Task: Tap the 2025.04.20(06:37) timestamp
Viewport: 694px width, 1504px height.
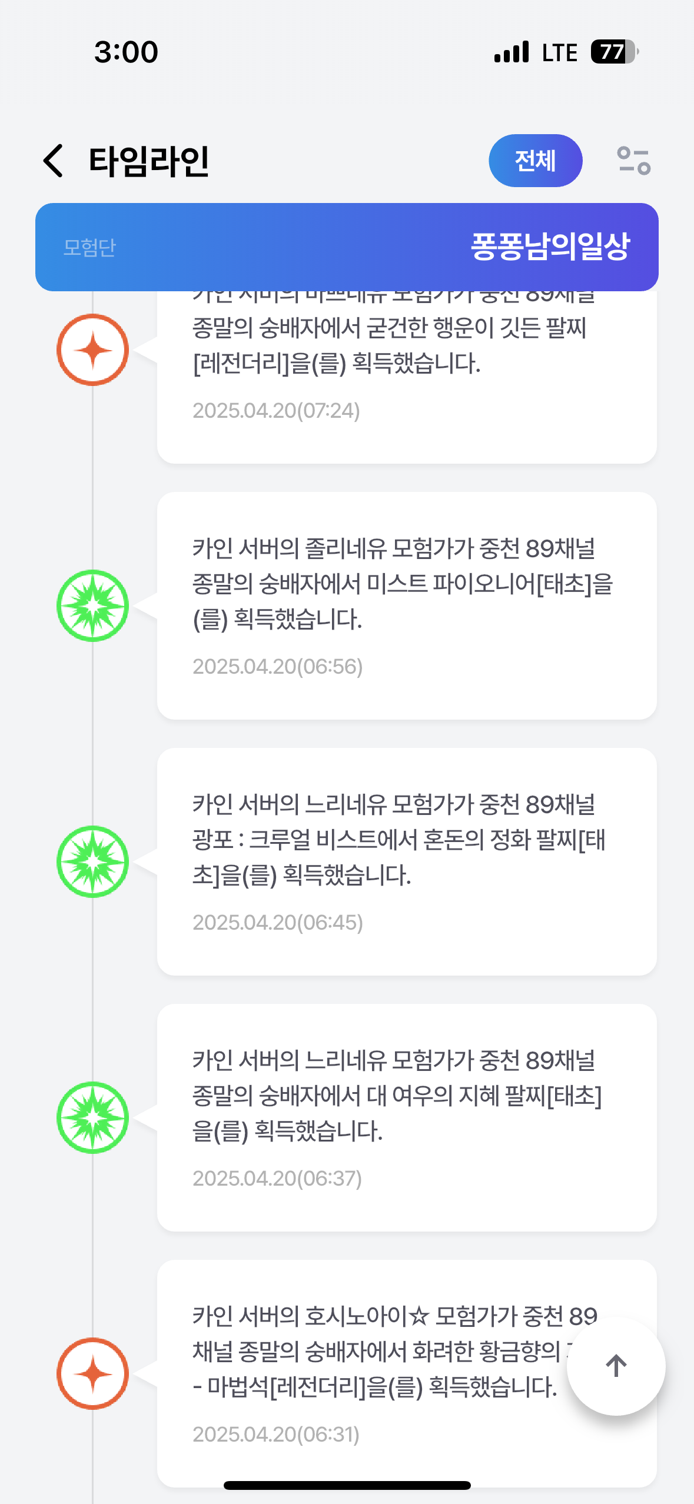Action: click(x=277, y=1179)
